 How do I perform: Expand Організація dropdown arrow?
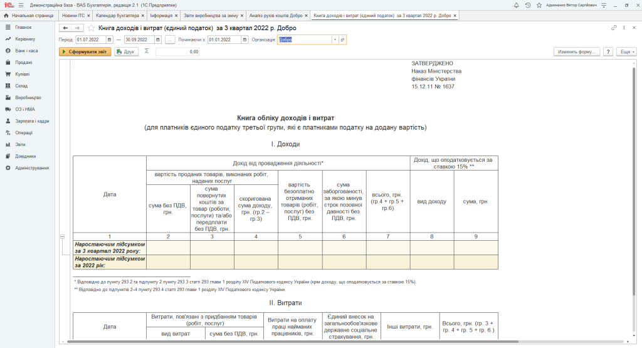pos(335,40)
